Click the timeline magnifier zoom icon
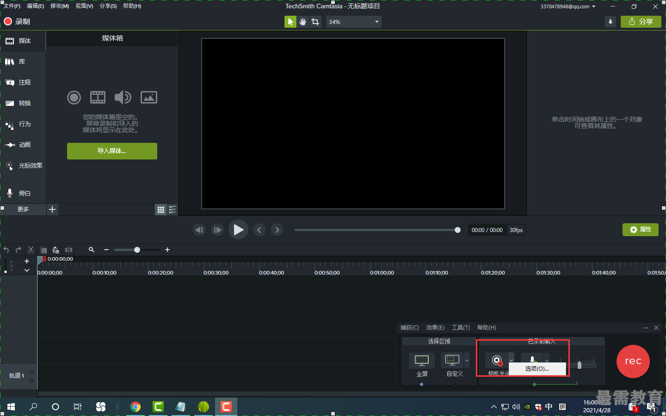Screen dimensions: 666x416 [x=92, y=250]
